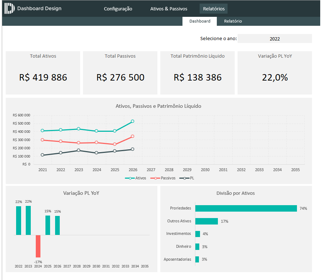
Task: Switch to the Relatório tab
Action: (233, 21)
